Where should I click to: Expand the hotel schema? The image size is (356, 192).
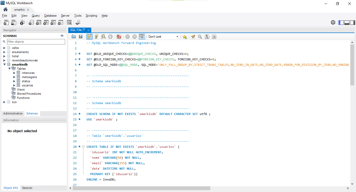click(4, 56)
